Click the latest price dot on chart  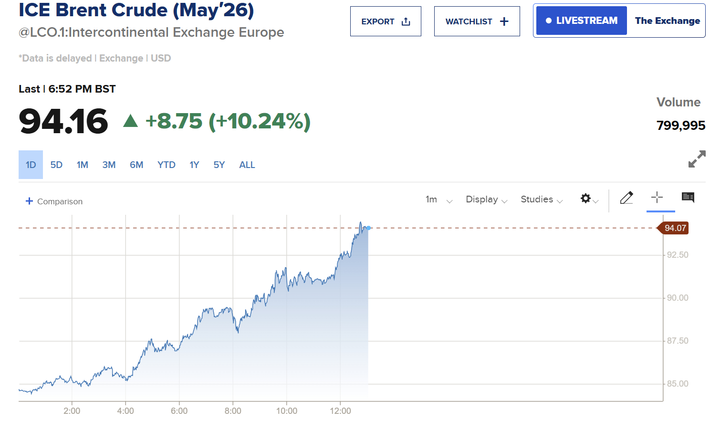368,228
